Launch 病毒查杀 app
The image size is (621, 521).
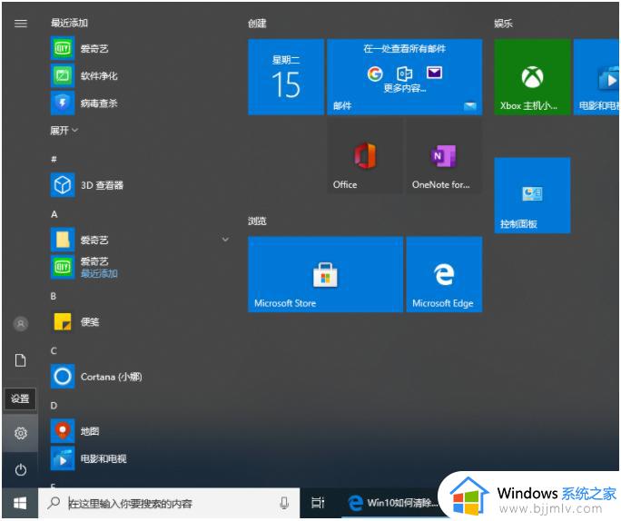click(x=142, y=103)
